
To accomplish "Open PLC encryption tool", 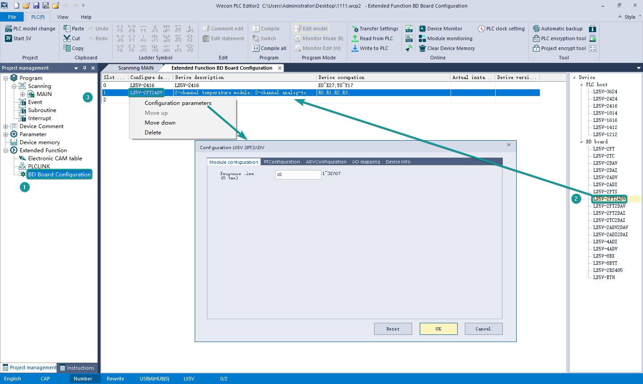I will pos(559,38).
